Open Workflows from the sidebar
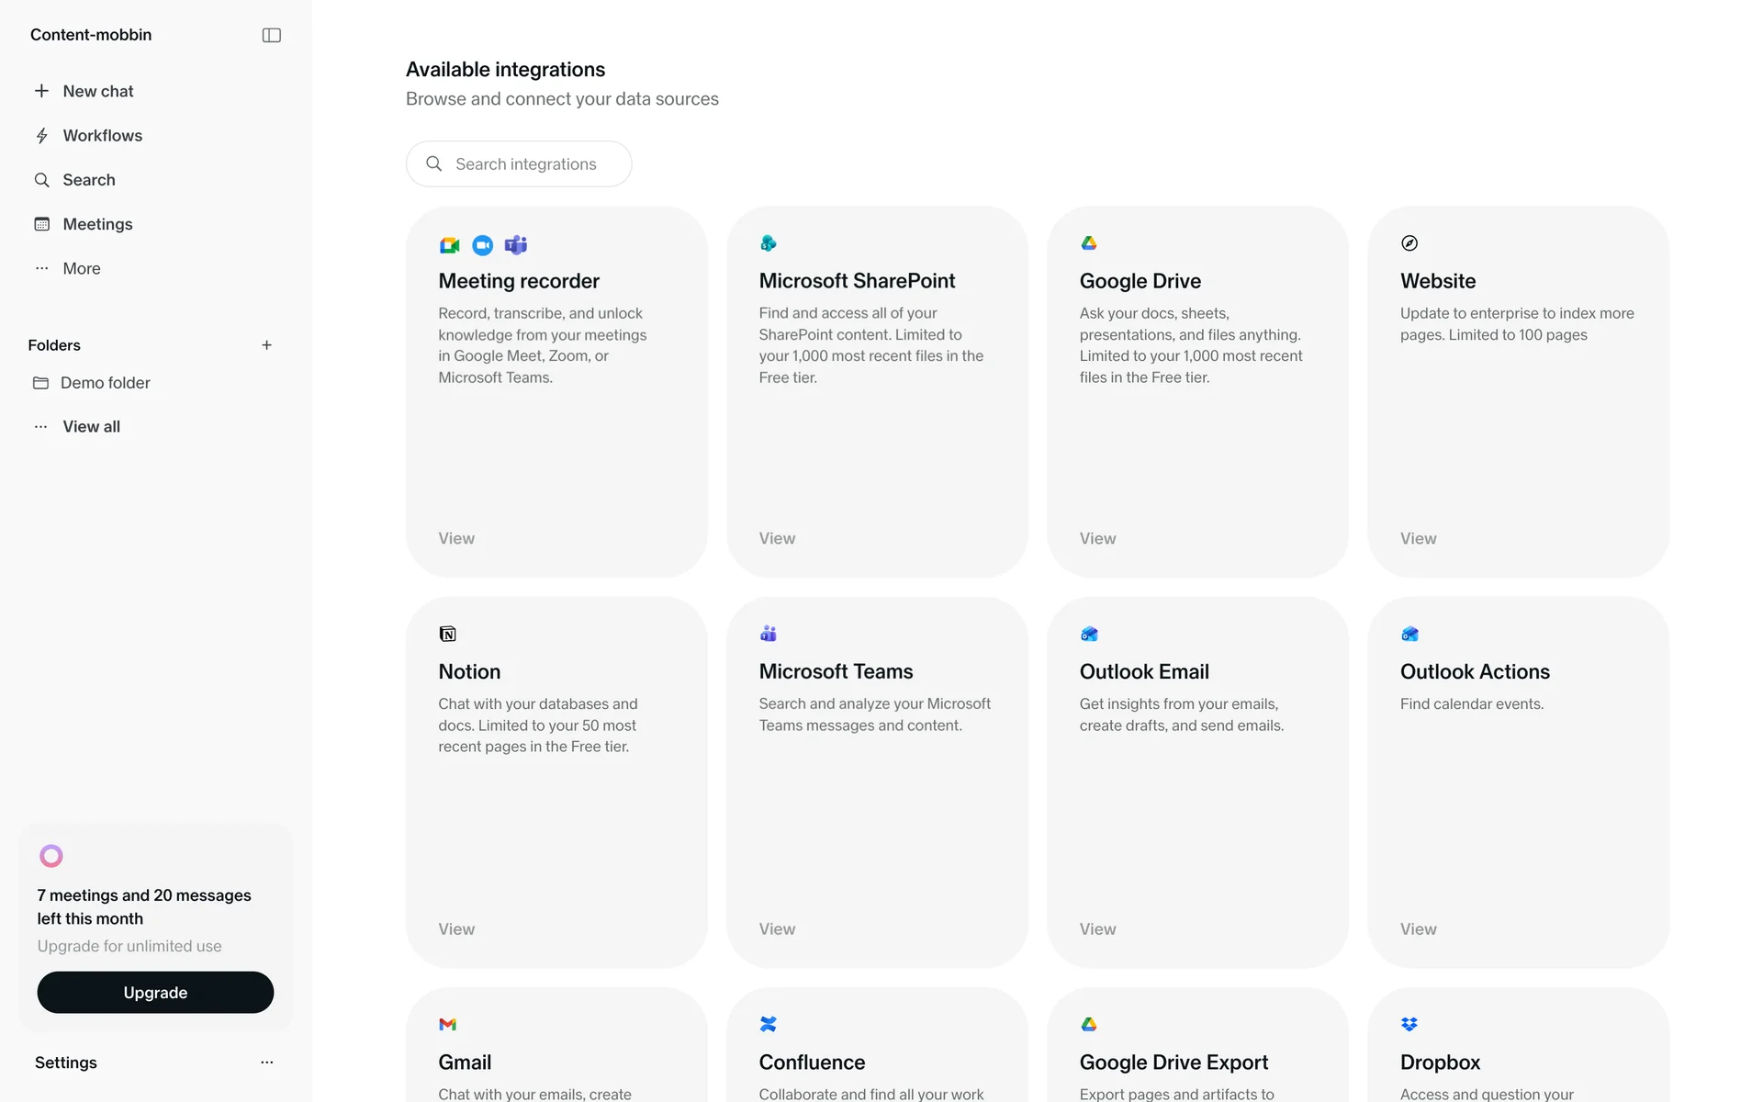 click(x=102, y=136)
